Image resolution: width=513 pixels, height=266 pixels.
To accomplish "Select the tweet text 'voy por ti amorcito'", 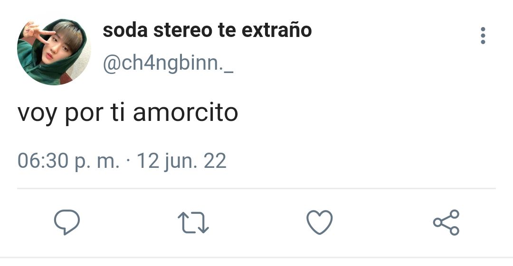I will click(x=128, y=113).
